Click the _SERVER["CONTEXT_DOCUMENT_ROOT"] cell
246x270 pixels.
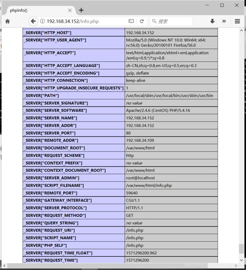click(74, 170)
